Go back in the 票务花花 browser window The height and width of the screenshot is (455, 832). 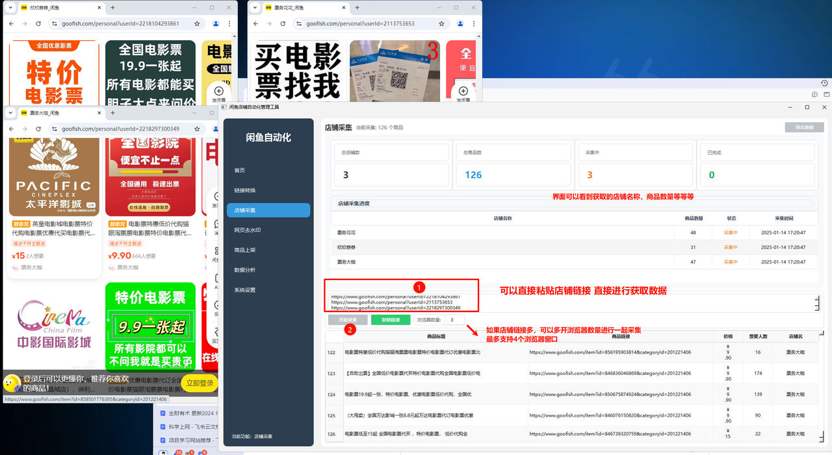click(x=255, y=23)
